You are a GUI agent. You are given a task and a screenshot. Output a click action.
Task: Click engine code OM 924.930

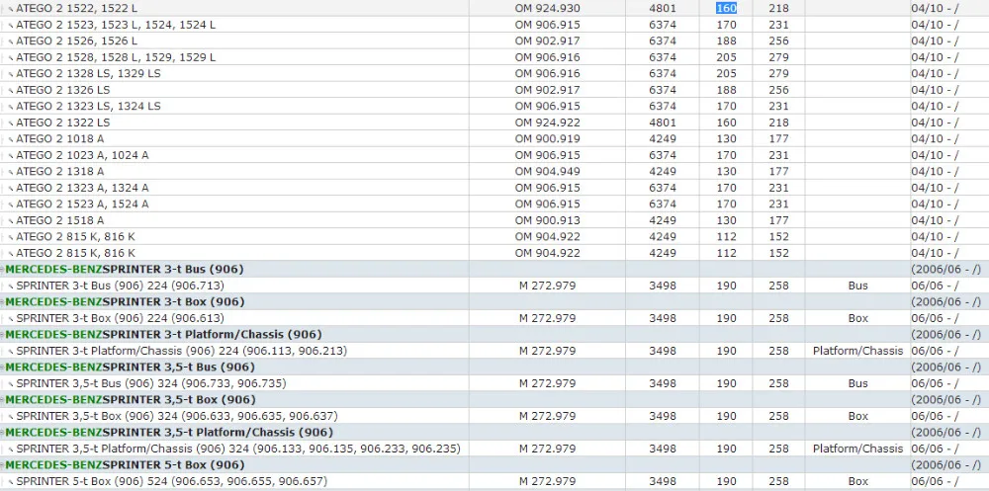[548, 8]
